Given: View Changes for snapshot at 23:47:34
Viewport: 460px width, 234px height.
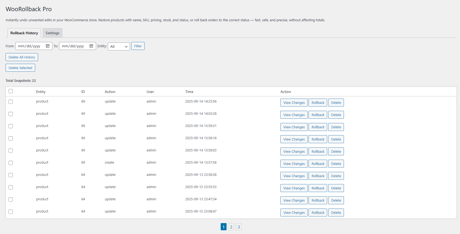Looking at the screenshot, I should coord(294,200).
